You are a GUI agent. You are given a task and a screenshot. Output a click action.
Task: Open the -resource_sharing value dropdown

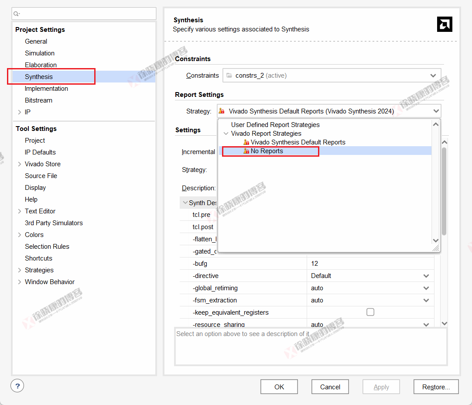(x=426, y=325)
